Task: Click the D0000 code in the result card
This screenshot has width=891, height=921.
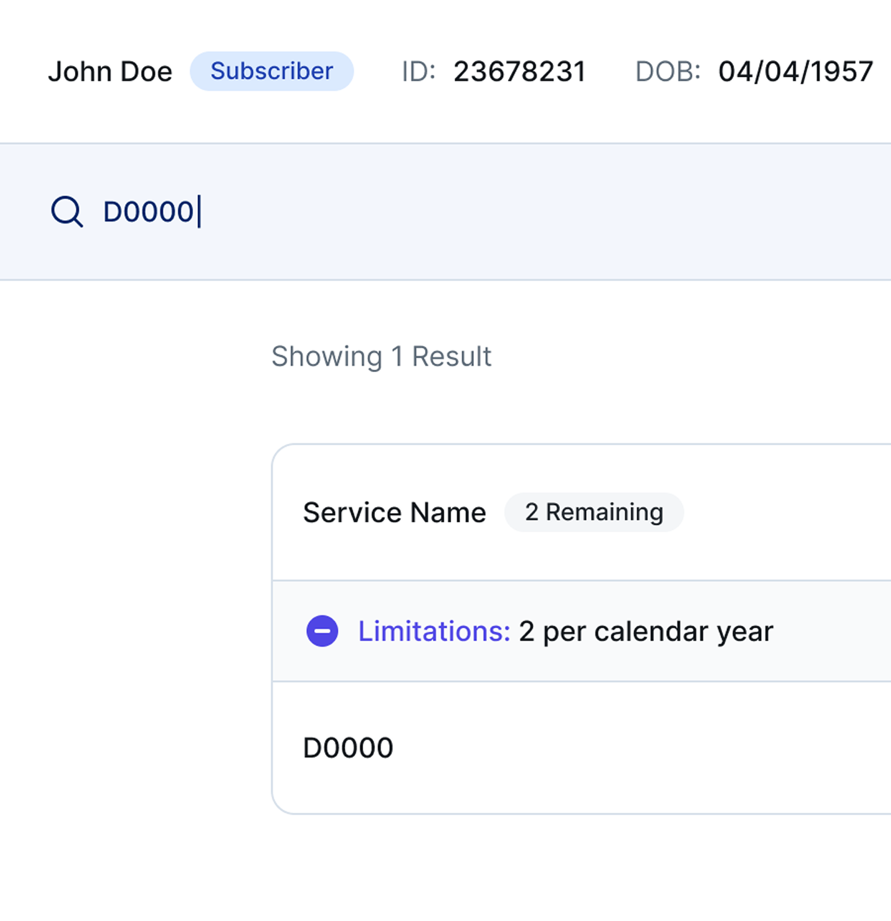Action: click(348, 748)
